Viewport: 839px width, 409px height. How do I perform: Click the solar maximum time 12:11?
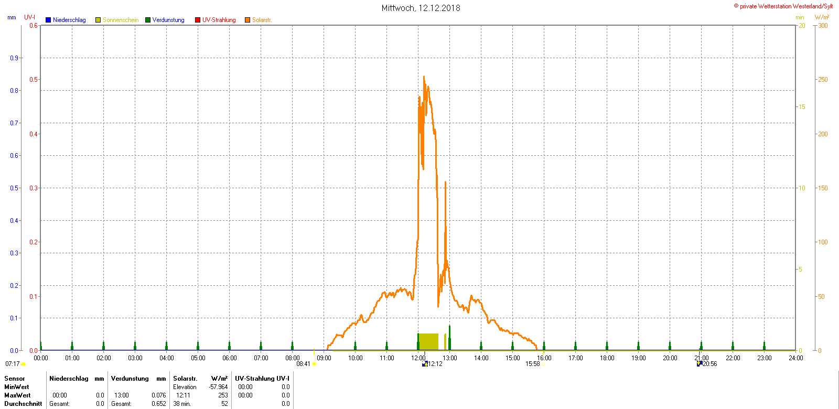coord(183,395)
